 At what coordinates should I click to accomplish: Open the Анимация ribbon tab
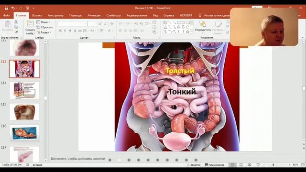[94, 15]
